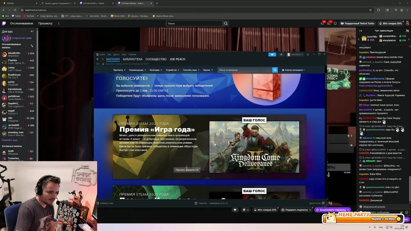This screenshot has height=231, width=411.
Task: Click Kingdom Come Deliverance II vote thumbnail
Action: point(254,147)
